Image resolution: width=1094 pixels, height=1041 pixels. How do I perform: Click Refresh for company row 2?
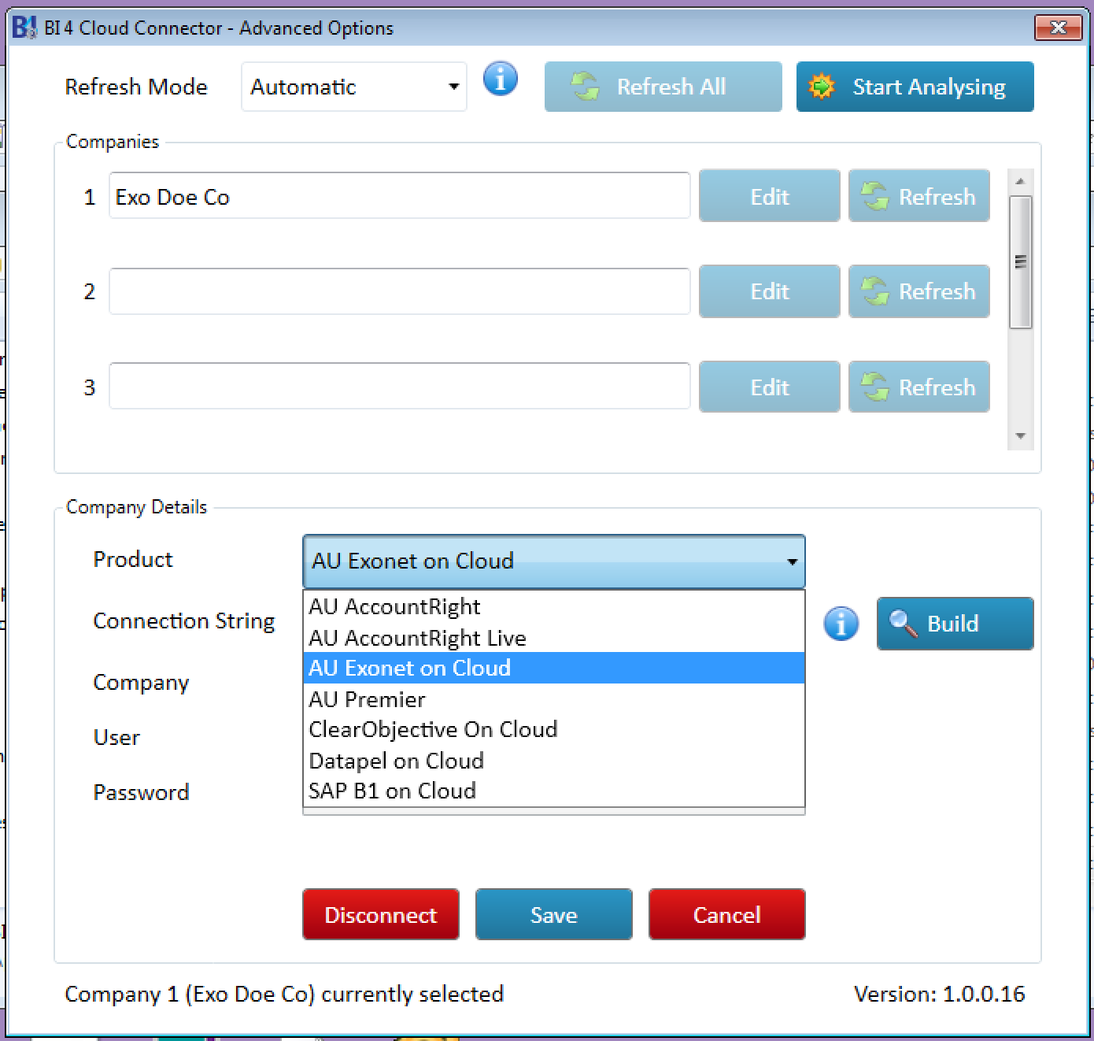pyautogui.click(x=919, y=291)
